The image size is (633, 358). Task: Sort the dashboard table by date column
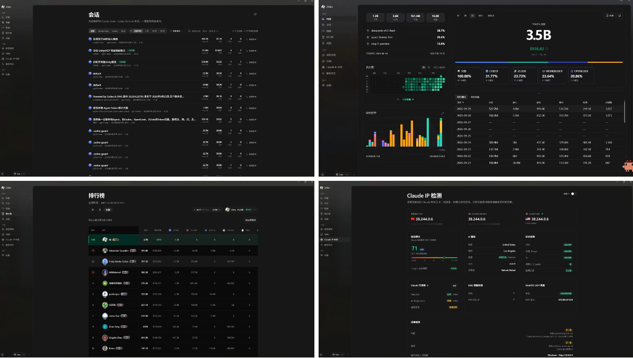[461, 102]
